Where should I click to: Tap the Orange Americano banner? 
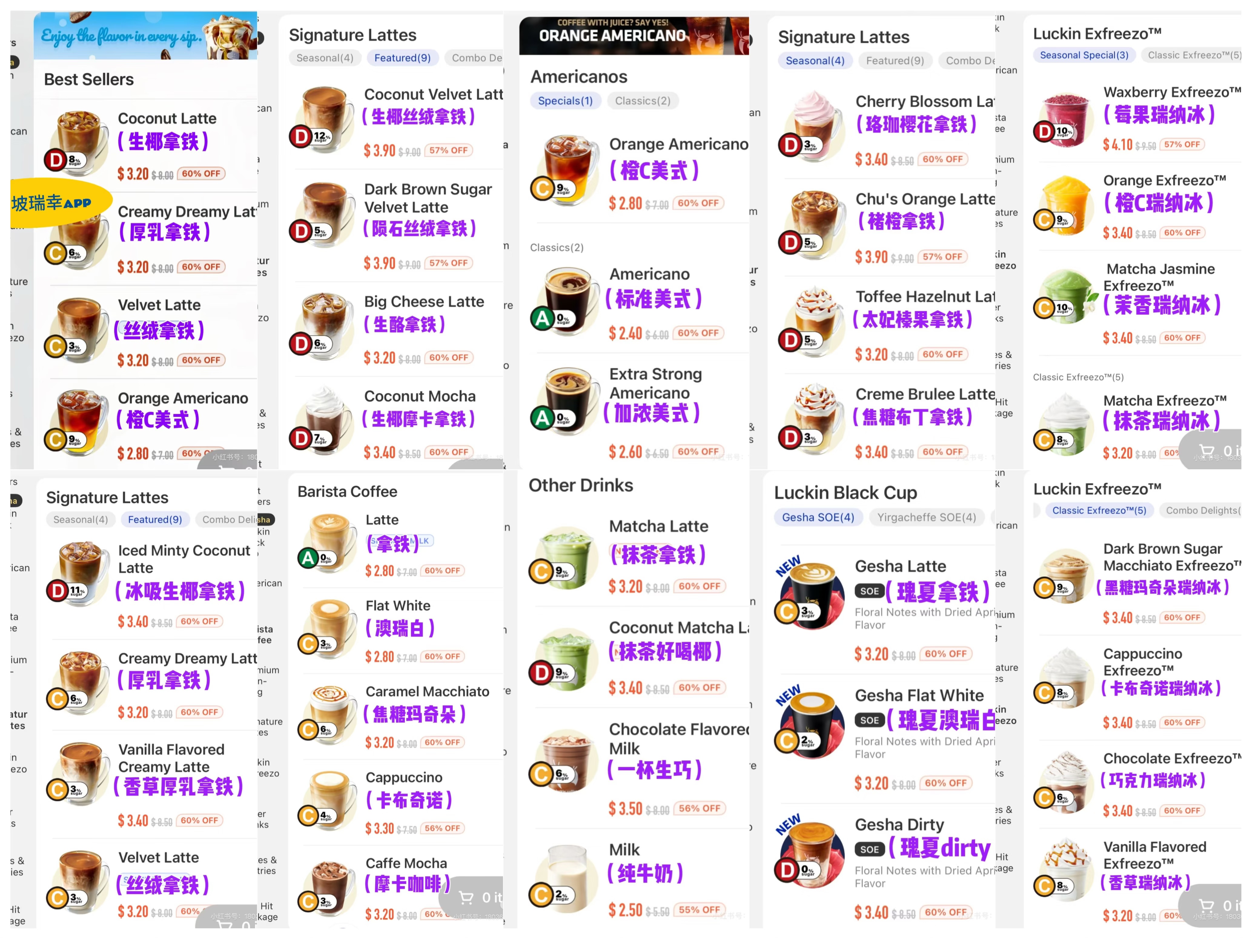[x=634, y=36]
